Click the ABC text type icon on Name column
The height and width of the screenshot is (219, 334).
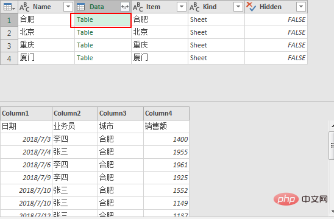tap(24, 7)
